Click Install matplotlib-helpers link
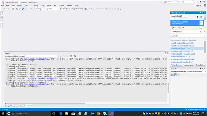The image size is (207, 116). [x=183, y=54]
